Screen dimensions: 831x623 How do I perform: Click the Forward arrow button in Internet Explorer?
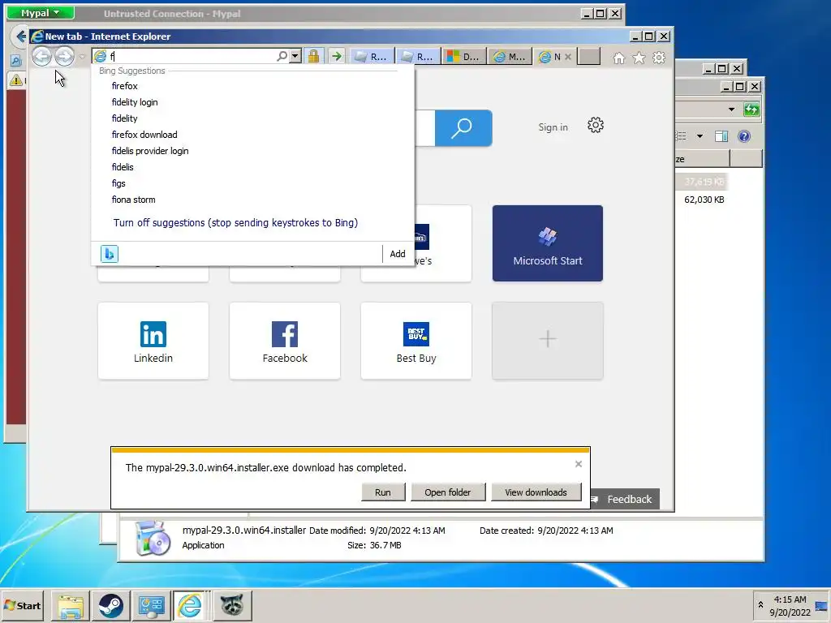[65, 56]
